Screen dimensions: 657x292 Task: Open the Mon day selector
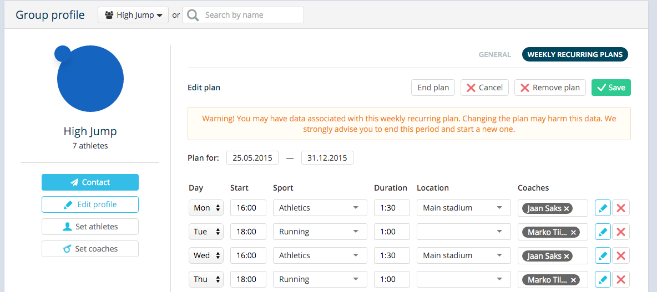pos(206,208)
